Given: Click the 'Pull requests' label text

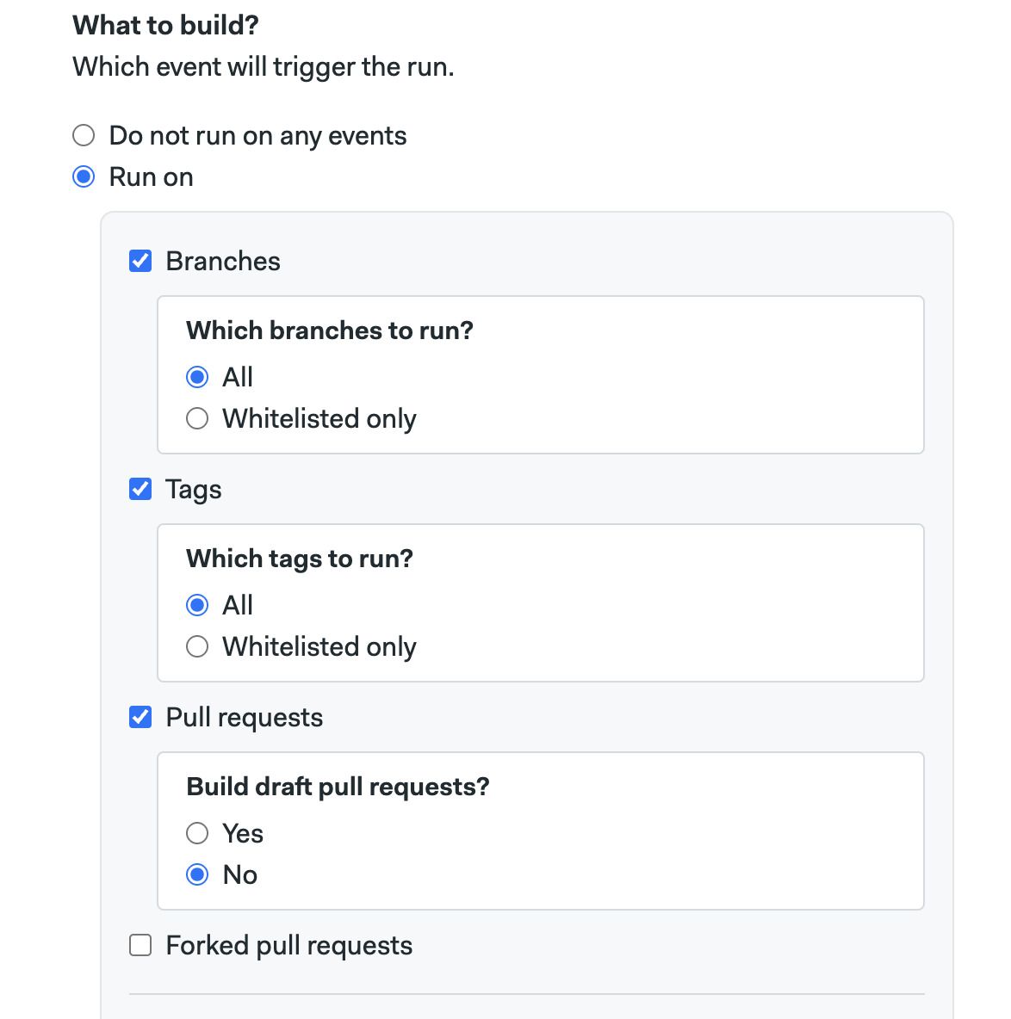Looking at the screenshot, I should (244, 717).
